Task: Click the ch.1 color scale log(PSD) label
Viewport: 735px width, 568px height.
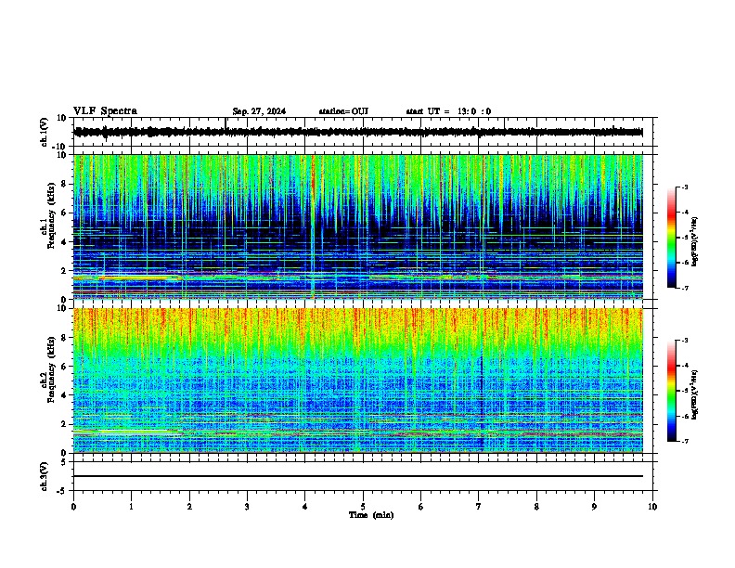Action: pyautogui.click(x=694, y=242)
